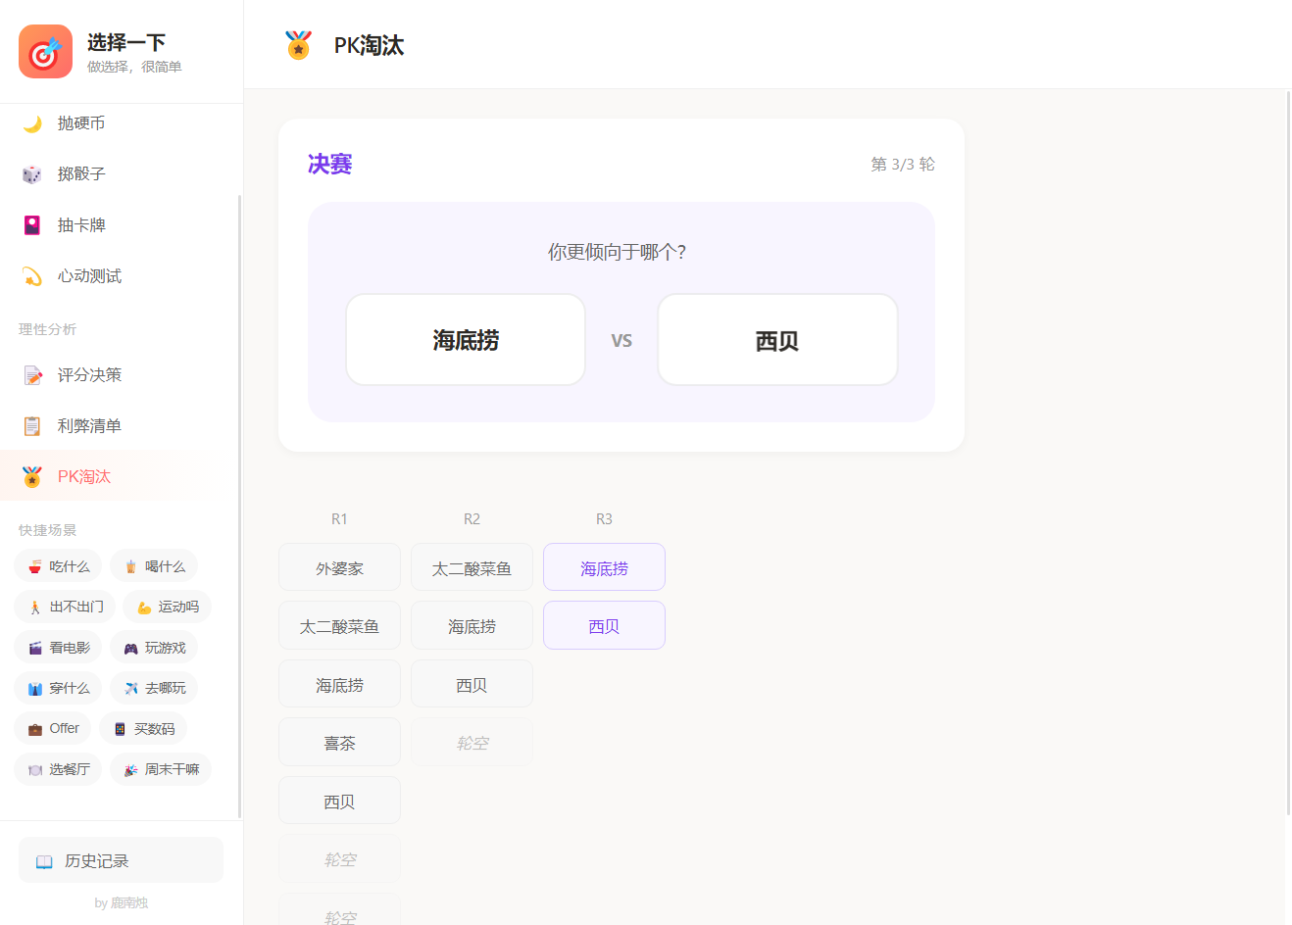Viewport: 1292px width, 925px height.
Task: Click the 周末干嘛 quick scene chip
Action: [x=161, y=769]
